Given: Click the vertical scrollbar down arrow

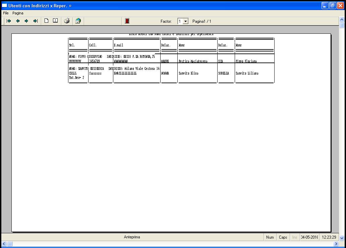Looking at the screenshot, I should pos(342,238).
